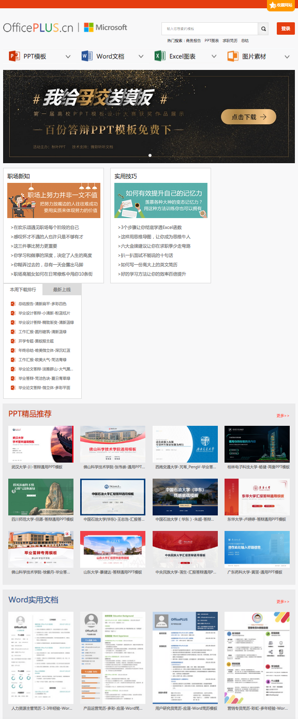Open article 好的学习方法让你的效率百倍提升
298x719 pixels.
point(152,274)
